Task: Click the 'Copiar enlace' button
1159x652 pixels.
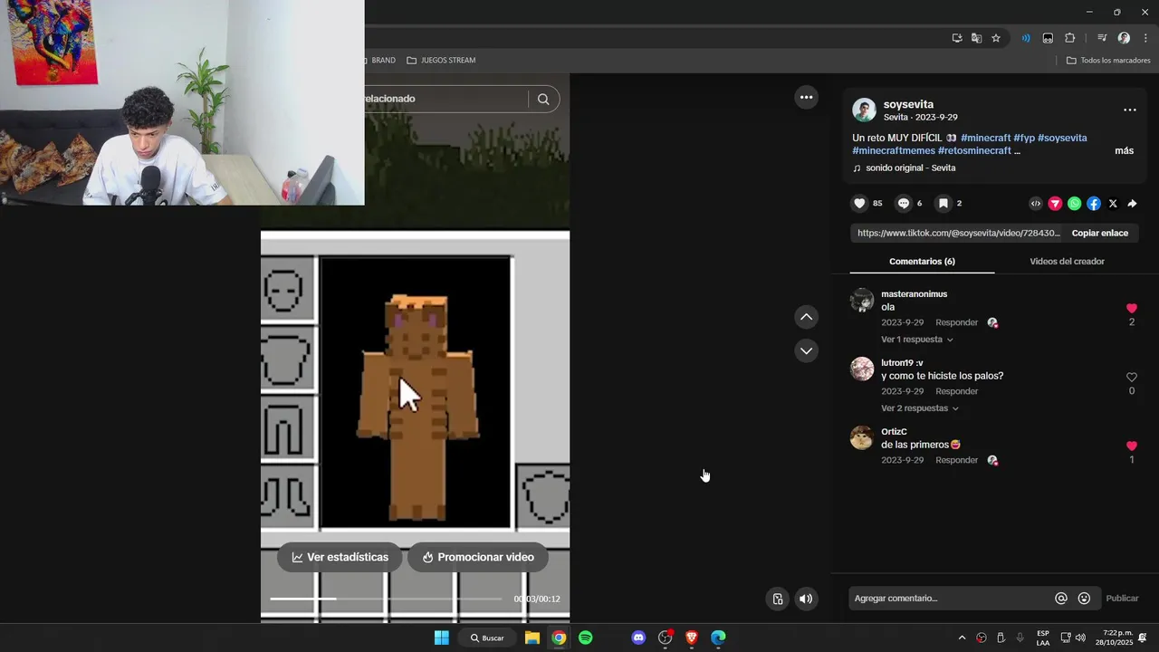Action: (1100, 233)
